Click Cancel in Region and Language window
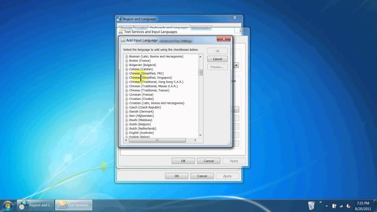This screenshot has width=377, height=212. pyautogui.click(x=202, y=176)
